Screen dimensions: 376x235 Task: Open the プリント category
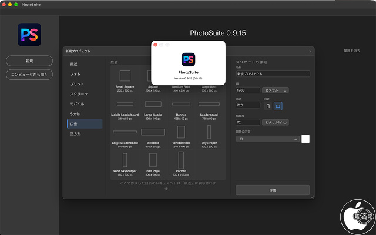(85, 84)
